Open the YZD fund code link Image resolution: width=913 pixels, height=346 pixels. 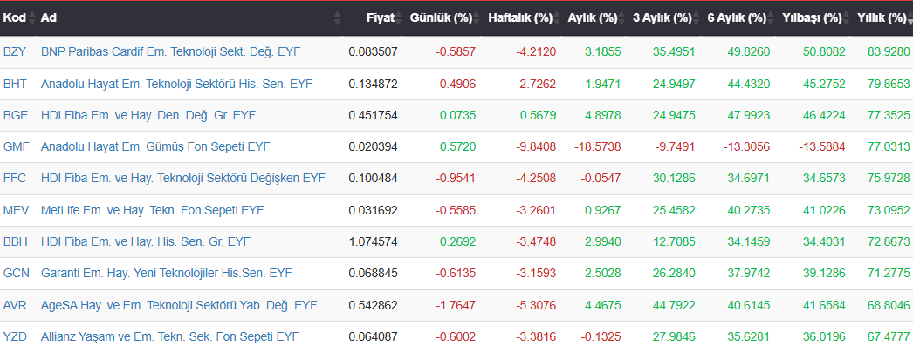pyautogui.click(x=15, y=336)
